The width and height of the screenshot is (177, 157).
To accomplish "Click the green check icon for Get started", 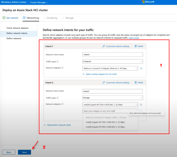I will pyautogui.click(x=4, y=18).
